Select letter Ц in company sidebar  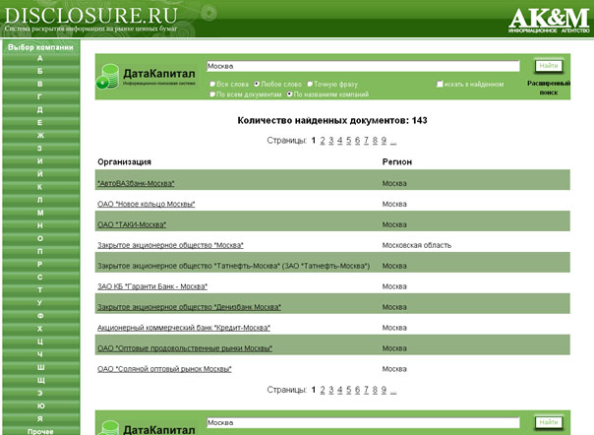tap(40, 342)
